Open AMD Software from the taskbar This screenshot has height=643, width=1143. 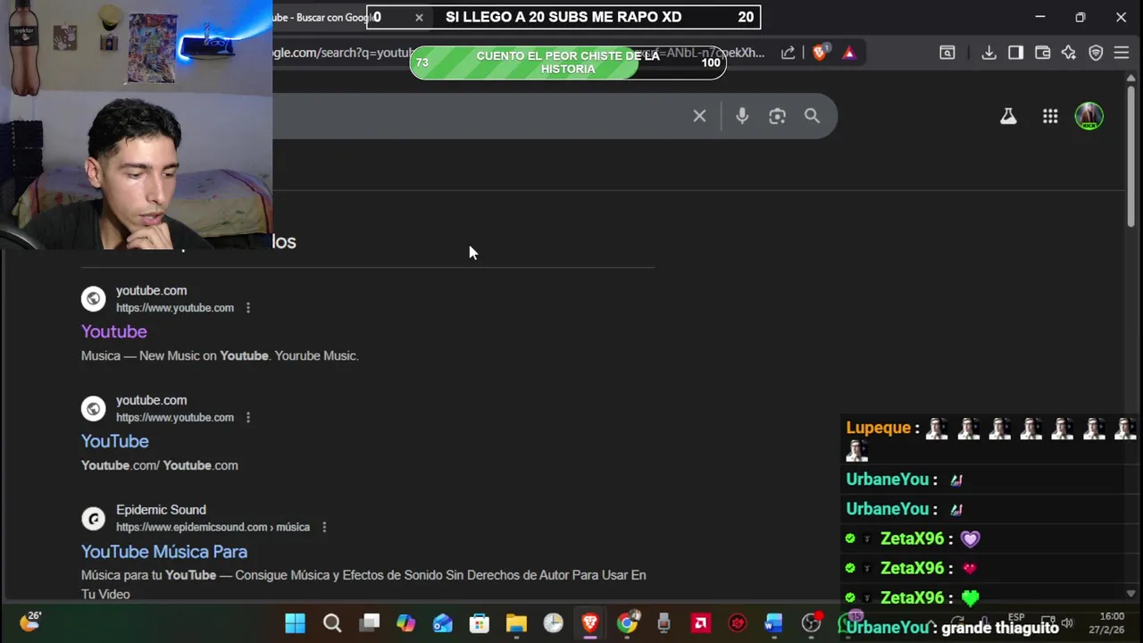(701, 623)
